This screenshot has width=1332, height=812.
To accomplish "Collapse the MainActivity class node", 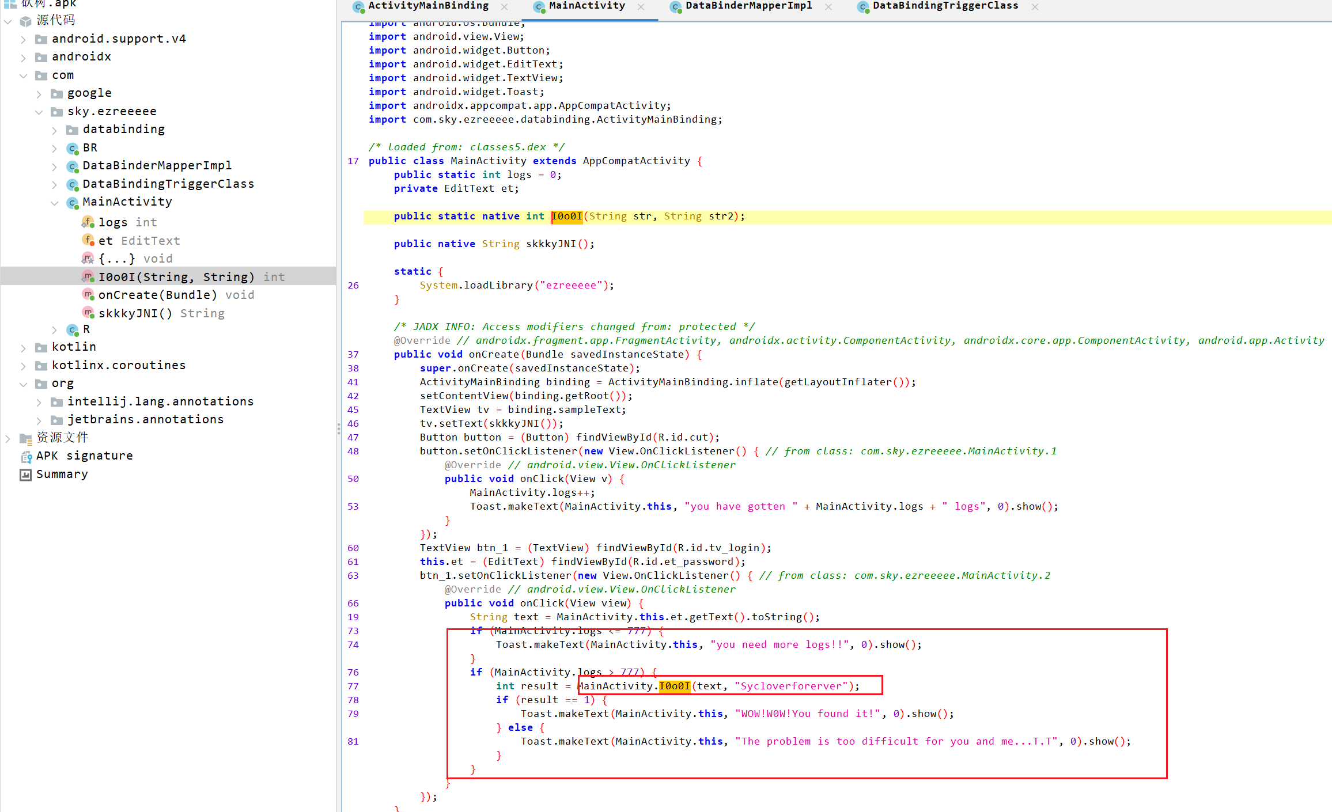I will coord(54,203).
